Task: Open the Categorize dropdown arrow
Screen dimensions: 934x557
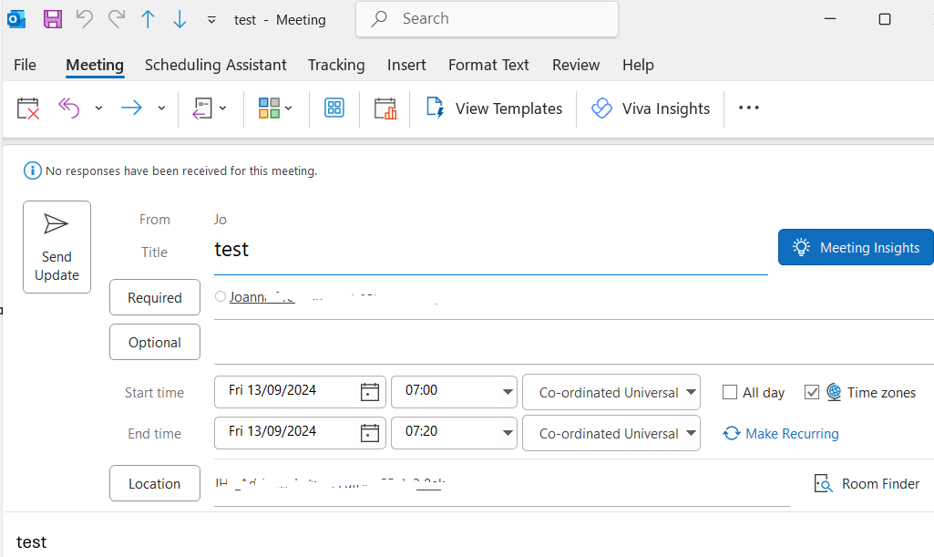Action: [x=288, y=108]
